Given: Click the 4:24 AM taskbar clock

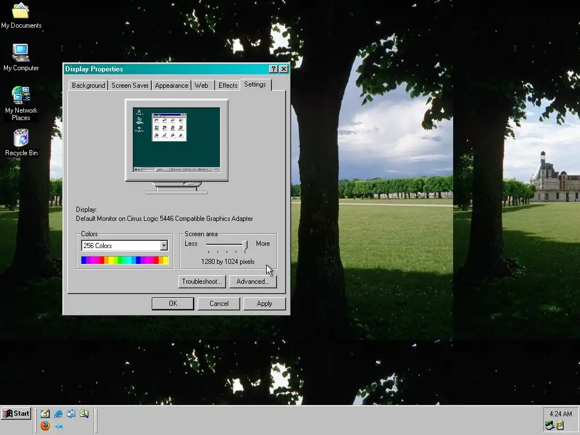Looking at the screenshot, I should pos(560,413).
